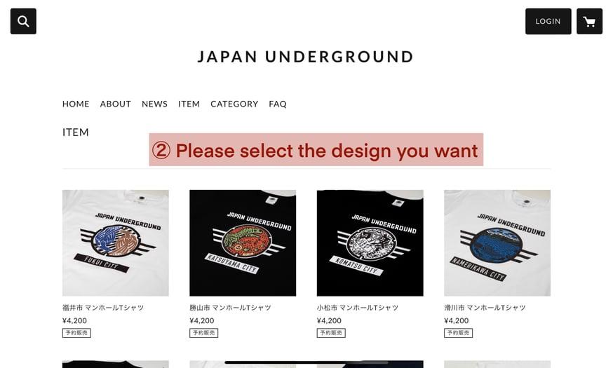The image size is (613, 368).
Task: Select the Namerikawa City T-shirt image
Action: 497,243
